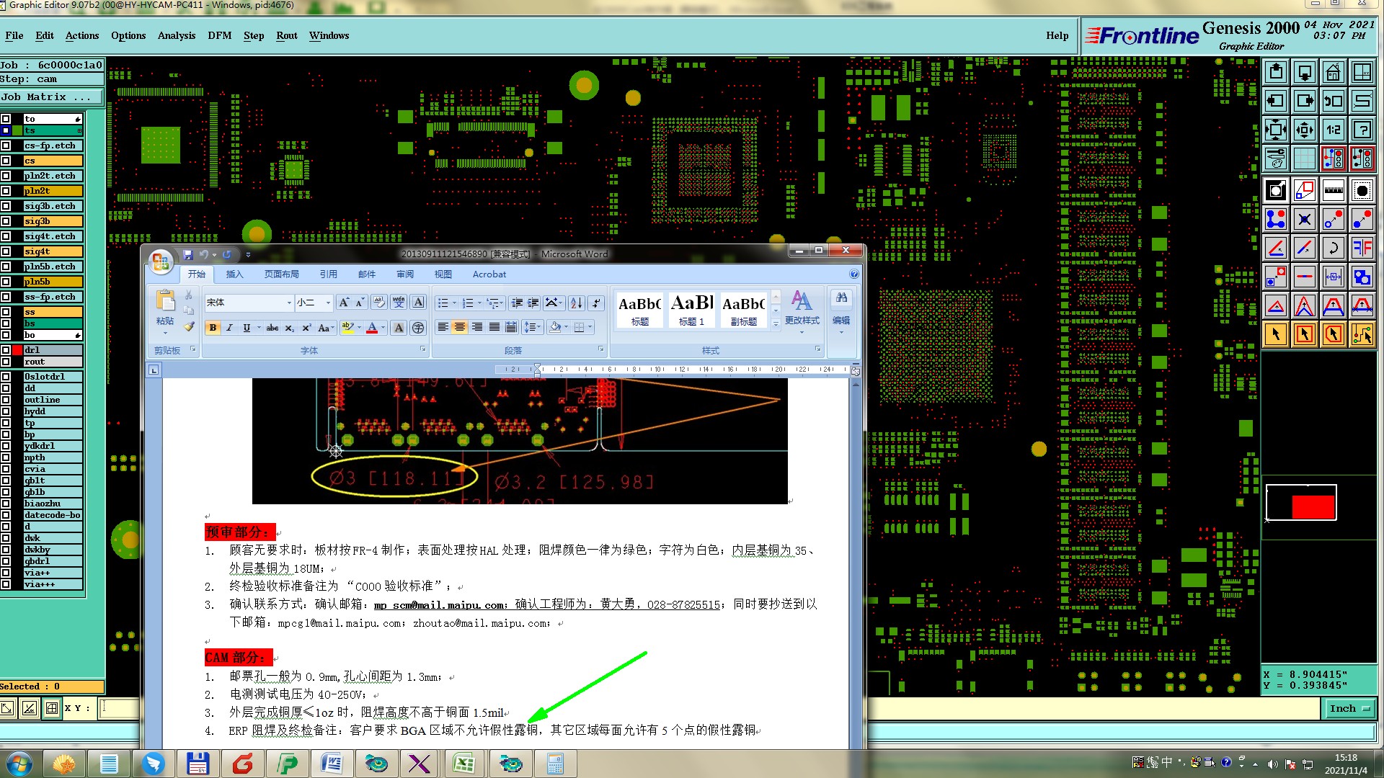Open the help question mark tool
The width and height of the screenshot is (1384, 778).
click(1362, 130)
